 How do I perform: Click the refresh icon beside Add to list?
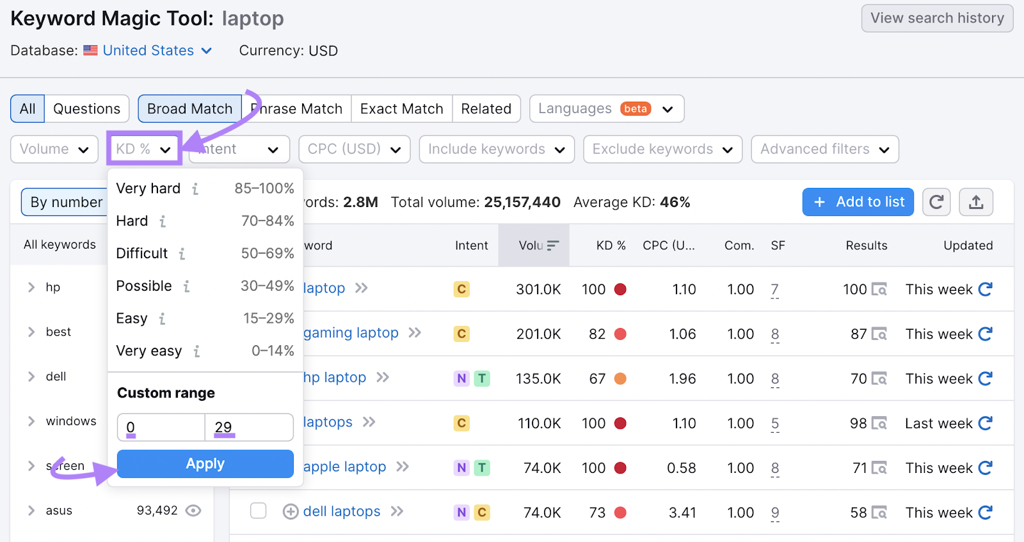click(x=936, y=203)
